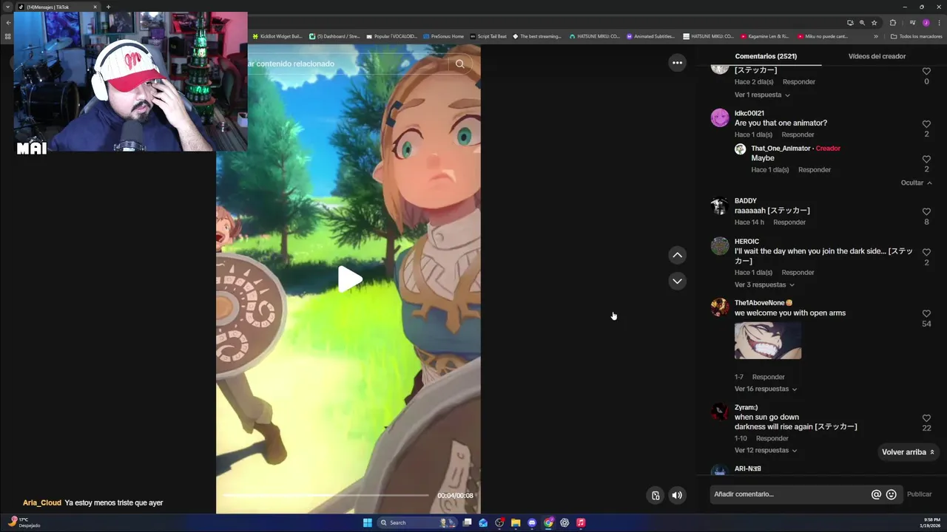Open Apple Music from the taskbar
The height and width of the screenshot is (532, 947).
581,522
